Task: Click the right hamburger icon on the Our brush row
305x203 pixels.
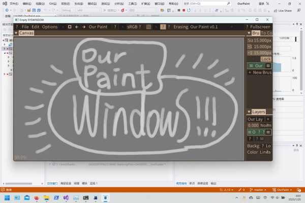Action: (268, 65)
